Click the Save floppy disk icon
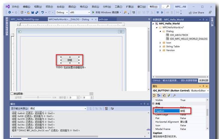The image size is (219, 139). click(x=33, y=12)
